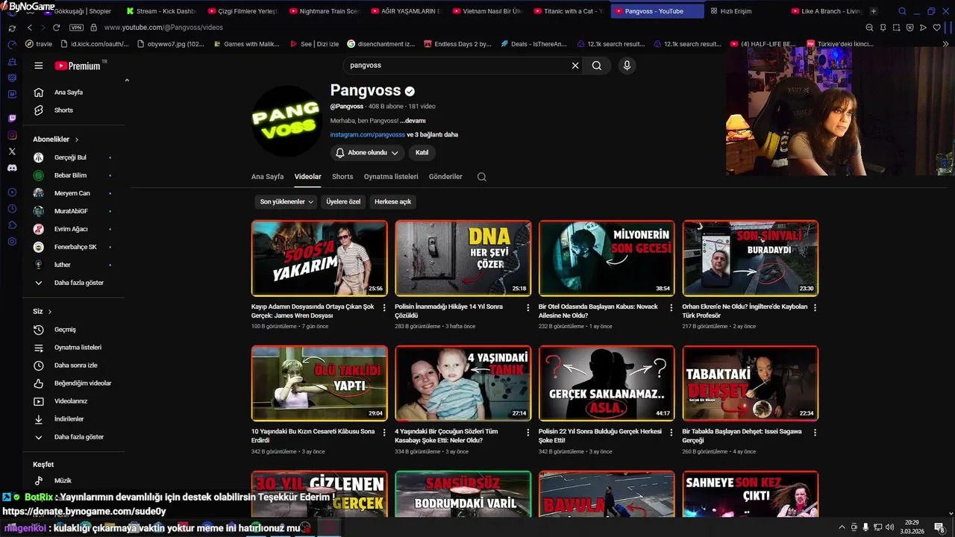Open the Fenerbahçe SK subscription
955x537 pixels.
tap(75, 247)
